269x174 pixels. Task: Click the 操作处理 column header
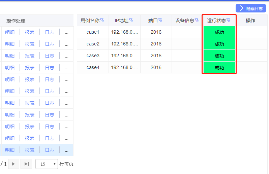click(16, 21)
